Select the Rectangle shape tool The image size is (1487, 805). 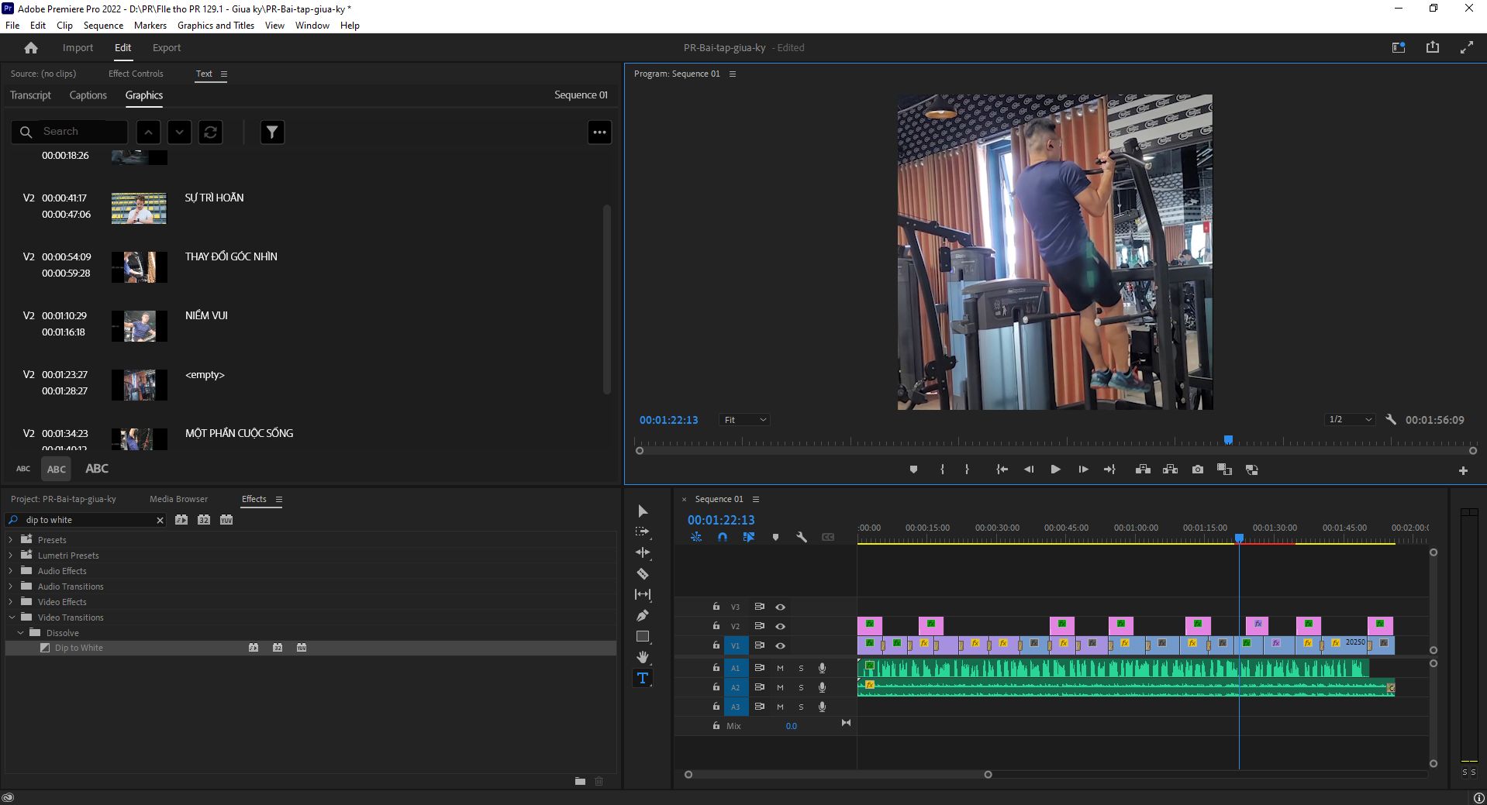point(643,637)
